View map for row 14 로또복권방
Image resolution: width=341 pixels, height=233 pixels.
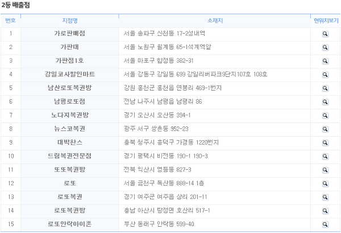click(x=325, y=211)
